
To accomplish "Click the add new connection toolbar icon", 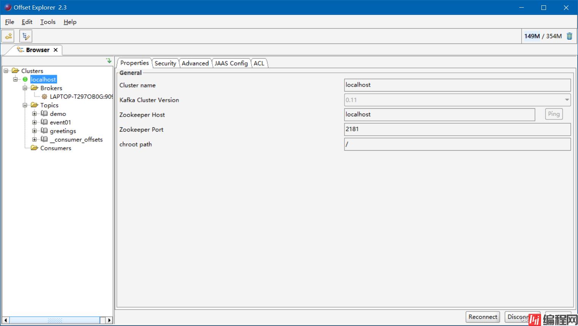I will pyautogui.click(x=8, y=36).
